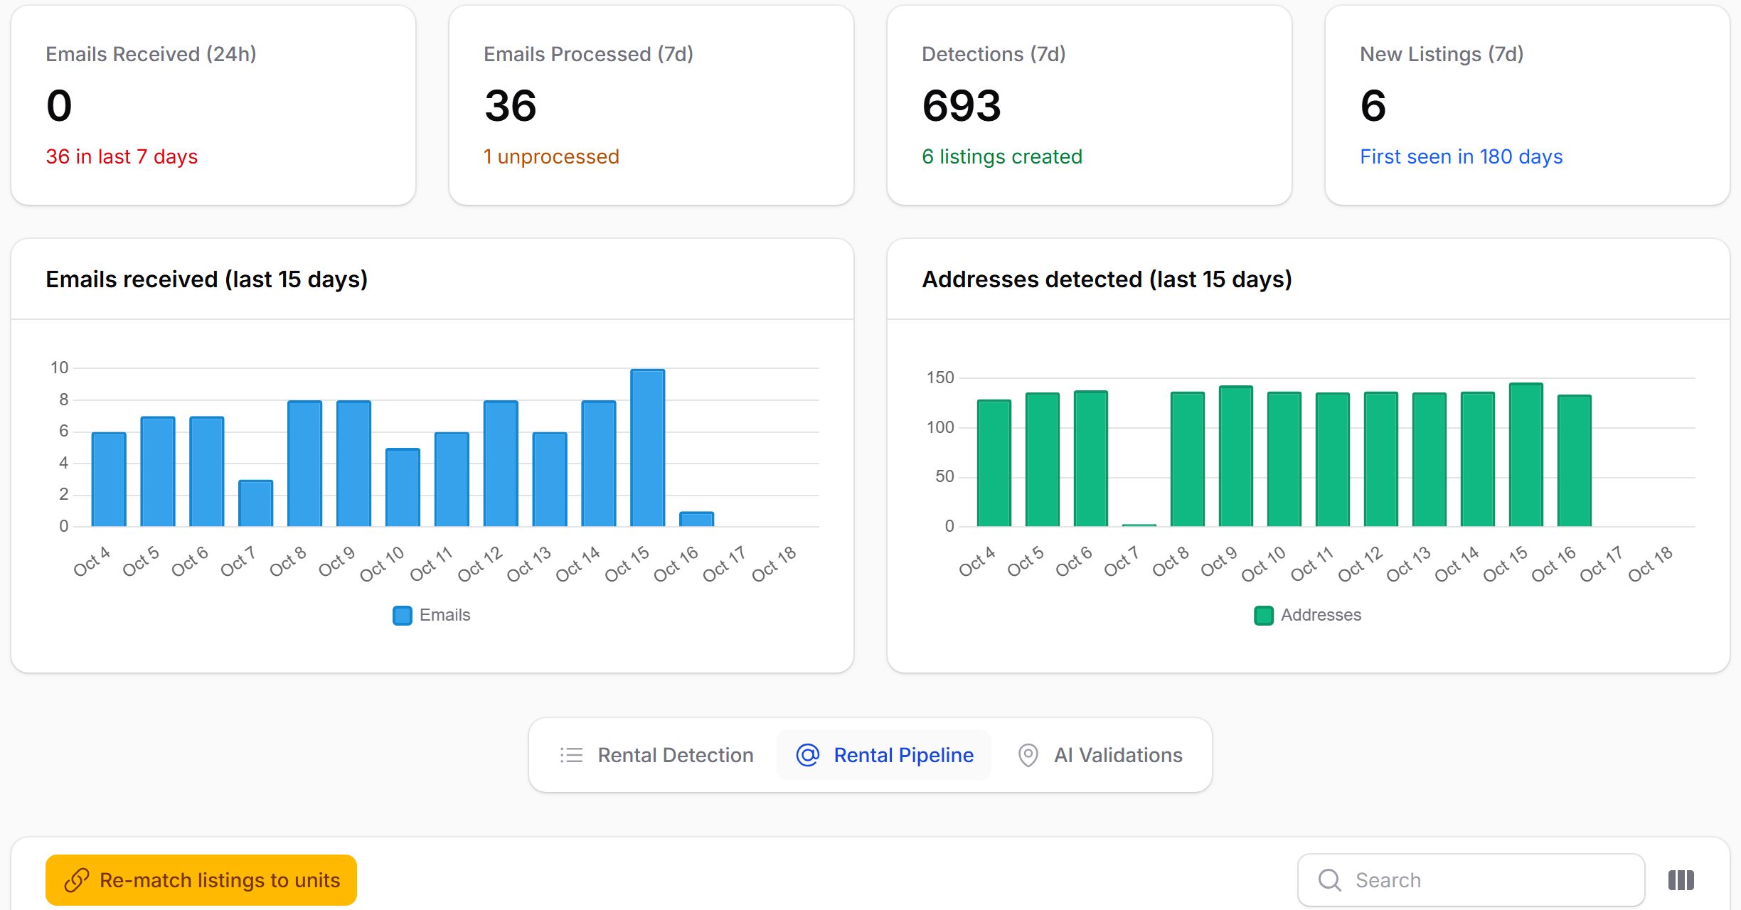
Task: Click 'First seen in 180 days' text
Action: [1462, 156]
